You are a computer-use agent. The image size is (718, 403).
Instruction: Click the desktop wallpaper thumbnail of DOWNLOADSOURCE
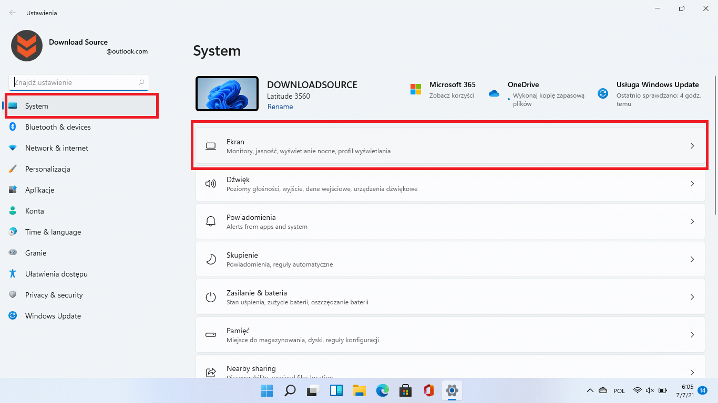click(x=227, y=94)
